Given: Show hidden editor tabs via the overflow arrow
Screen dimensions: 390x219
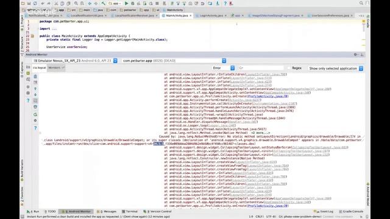Looking at the screenshot, I should [361, 15].
